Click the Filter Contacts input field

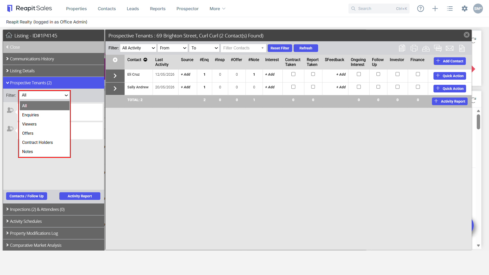243,48
